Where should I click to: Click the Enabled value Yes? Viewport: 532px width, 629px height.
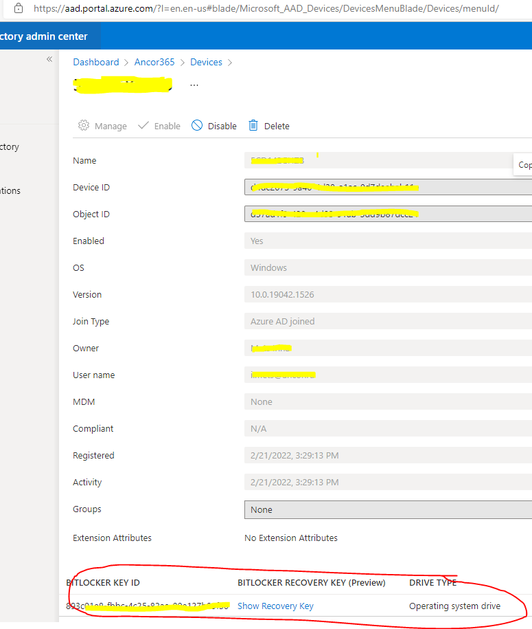pos(257,241)
